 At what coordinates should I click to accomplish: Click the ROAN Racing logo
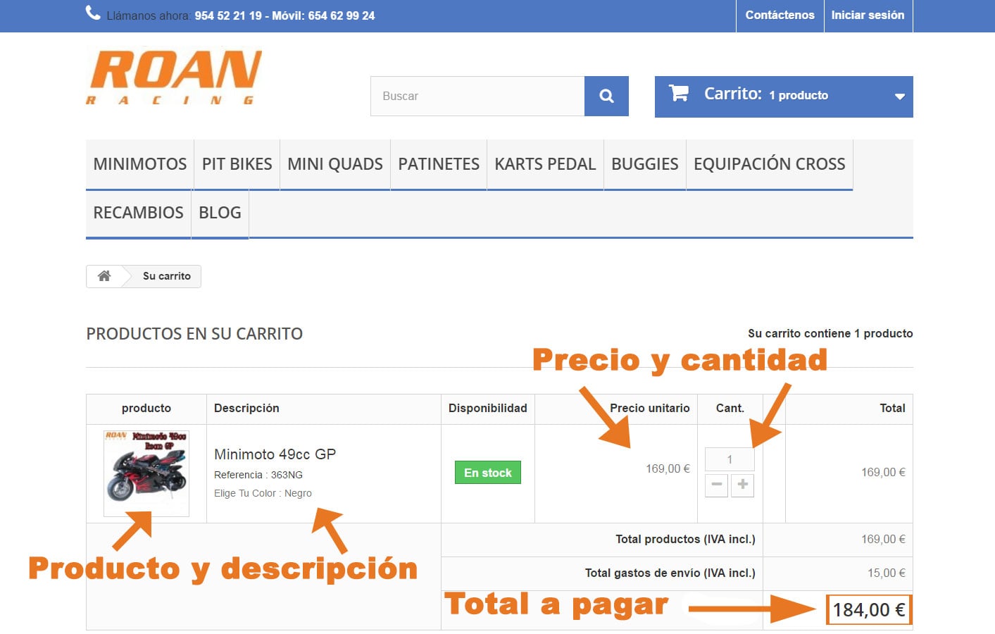(174, 77)
